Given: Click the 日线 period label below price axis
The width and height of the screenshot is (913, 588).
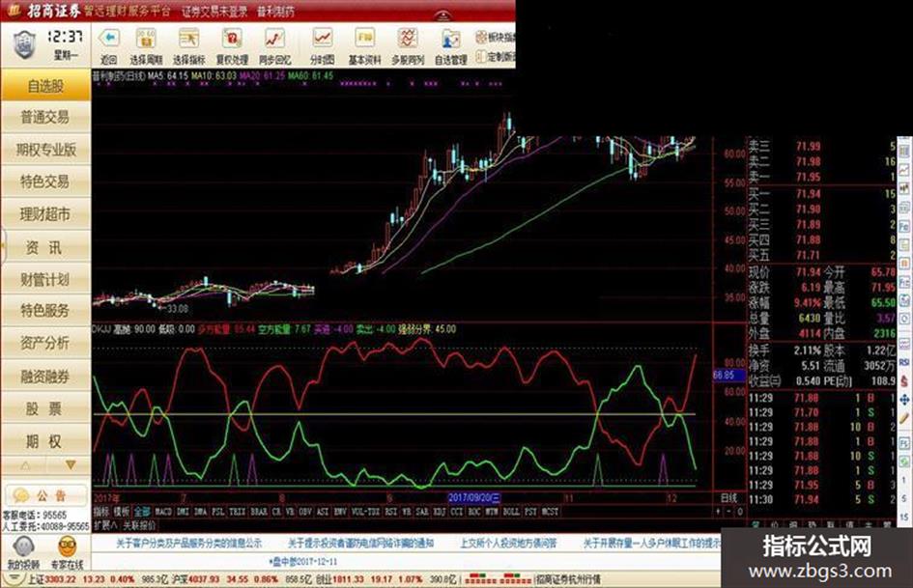Looking at the screenshot, I should coord(729,498).
